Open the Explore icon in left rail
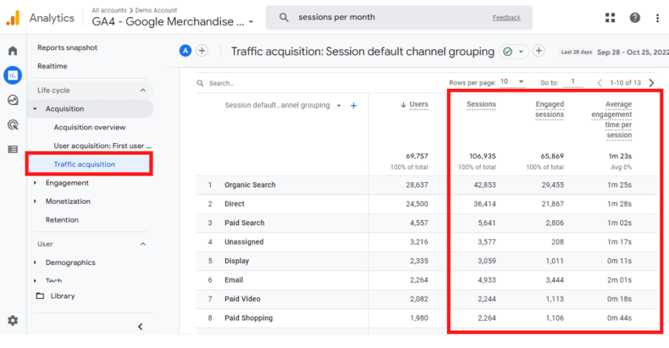 point(12,100)
